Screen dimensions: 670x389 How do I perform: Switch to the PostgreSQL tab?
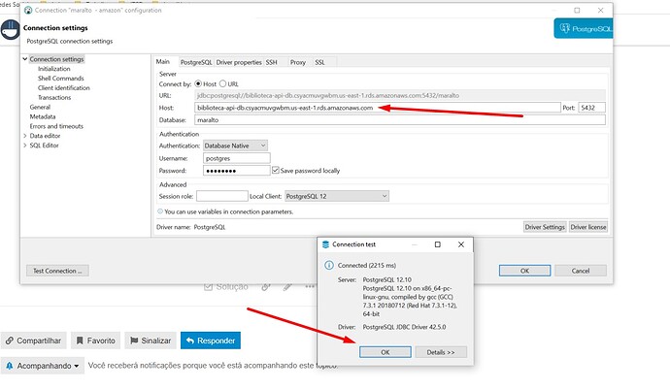[x=196, y=62]
